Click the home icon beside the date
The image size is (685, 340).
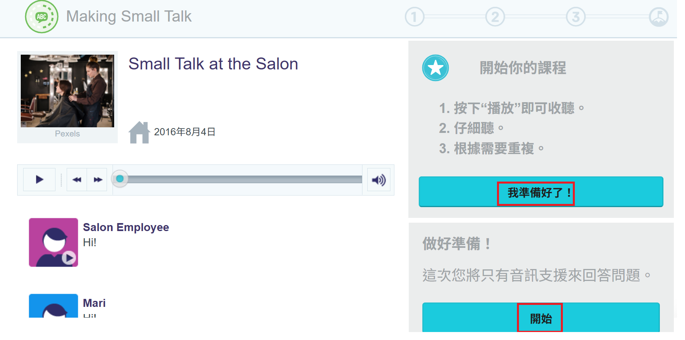tap(139, 132)
